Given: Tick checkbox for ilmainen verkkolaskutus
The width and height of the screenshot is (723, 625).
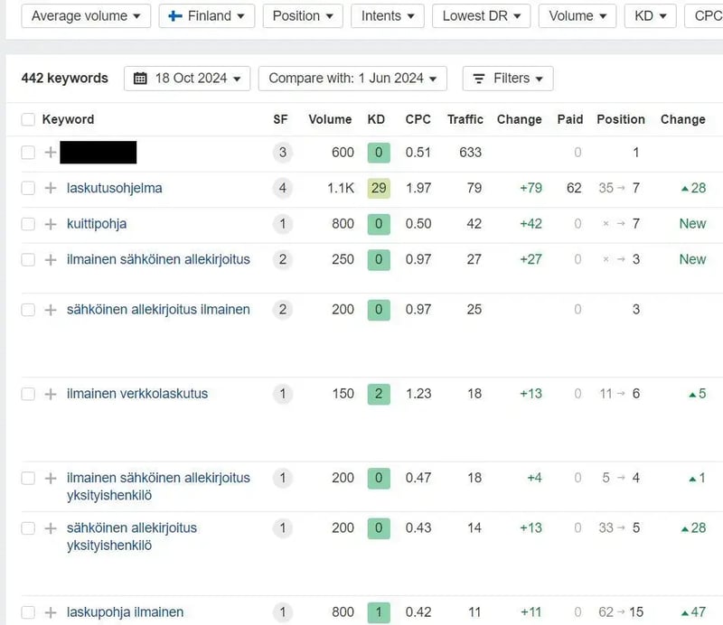Looking at the screenshot, I should (28, 394).
